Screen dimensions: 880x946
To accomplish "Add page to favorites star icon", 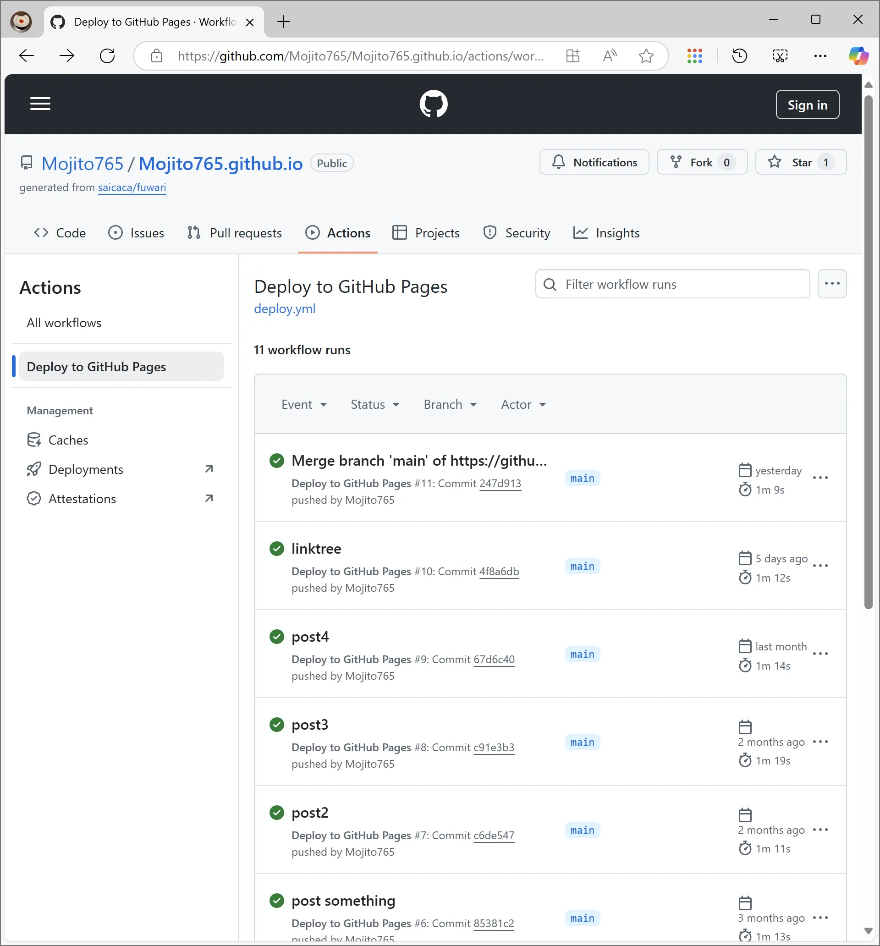I will 646,56.
